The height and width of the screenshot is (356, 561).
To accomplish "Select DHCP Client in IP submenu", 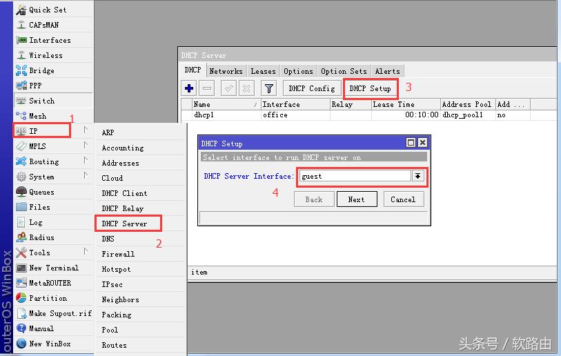I will (140, 193).
